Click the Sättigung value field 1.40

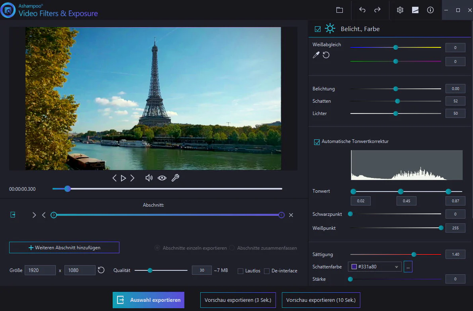click(x=455, y=254)
